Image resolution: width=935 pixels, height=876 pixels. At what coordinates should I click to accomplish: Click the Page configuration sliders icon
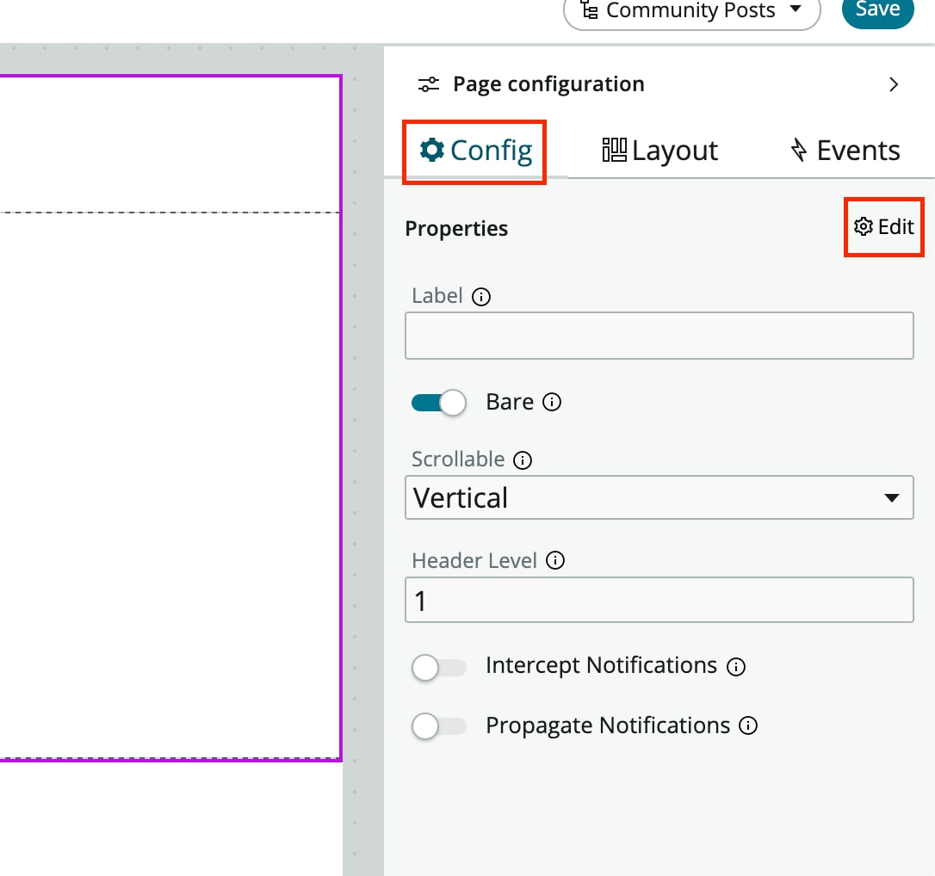pyautogui.click(x=428, y=83)
